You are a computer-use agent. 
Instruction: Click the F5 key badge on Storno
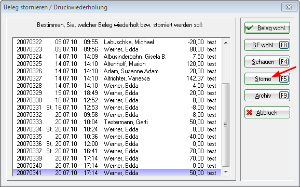pyautogui.click(x=284, y=78)
